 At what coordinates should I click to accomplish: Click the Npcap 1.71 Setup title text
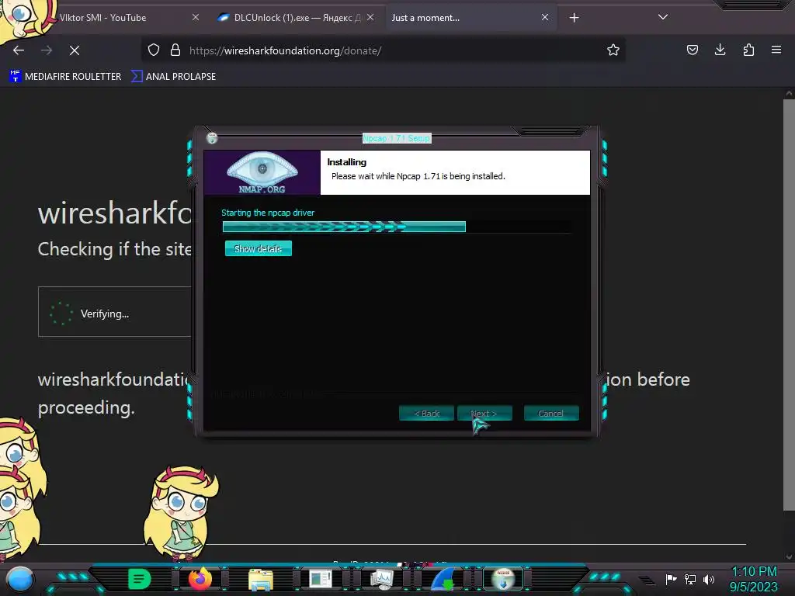397,138
